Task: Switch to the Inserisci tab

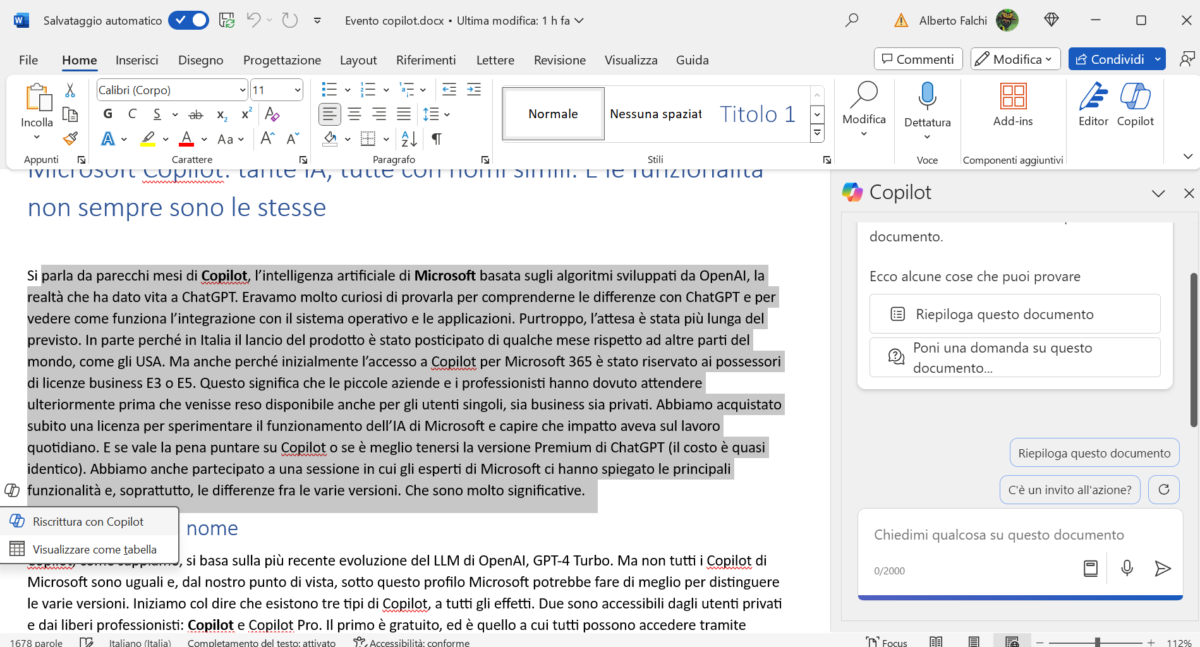Action: tap(136, 60)
